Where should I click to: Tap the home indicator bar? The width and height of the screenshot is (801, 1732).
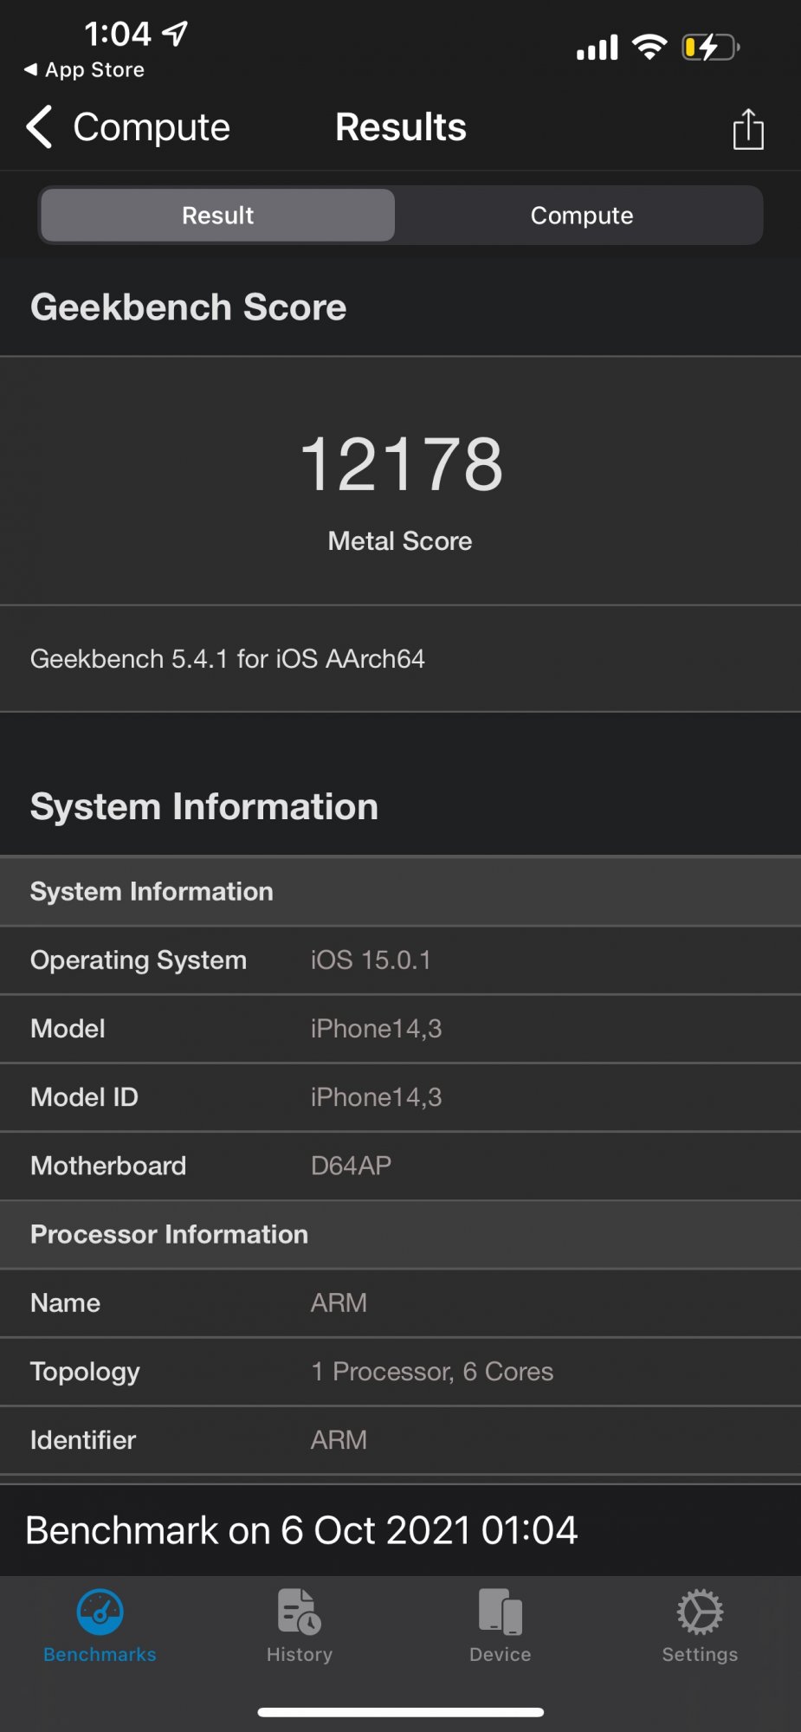pos(400,1712)
